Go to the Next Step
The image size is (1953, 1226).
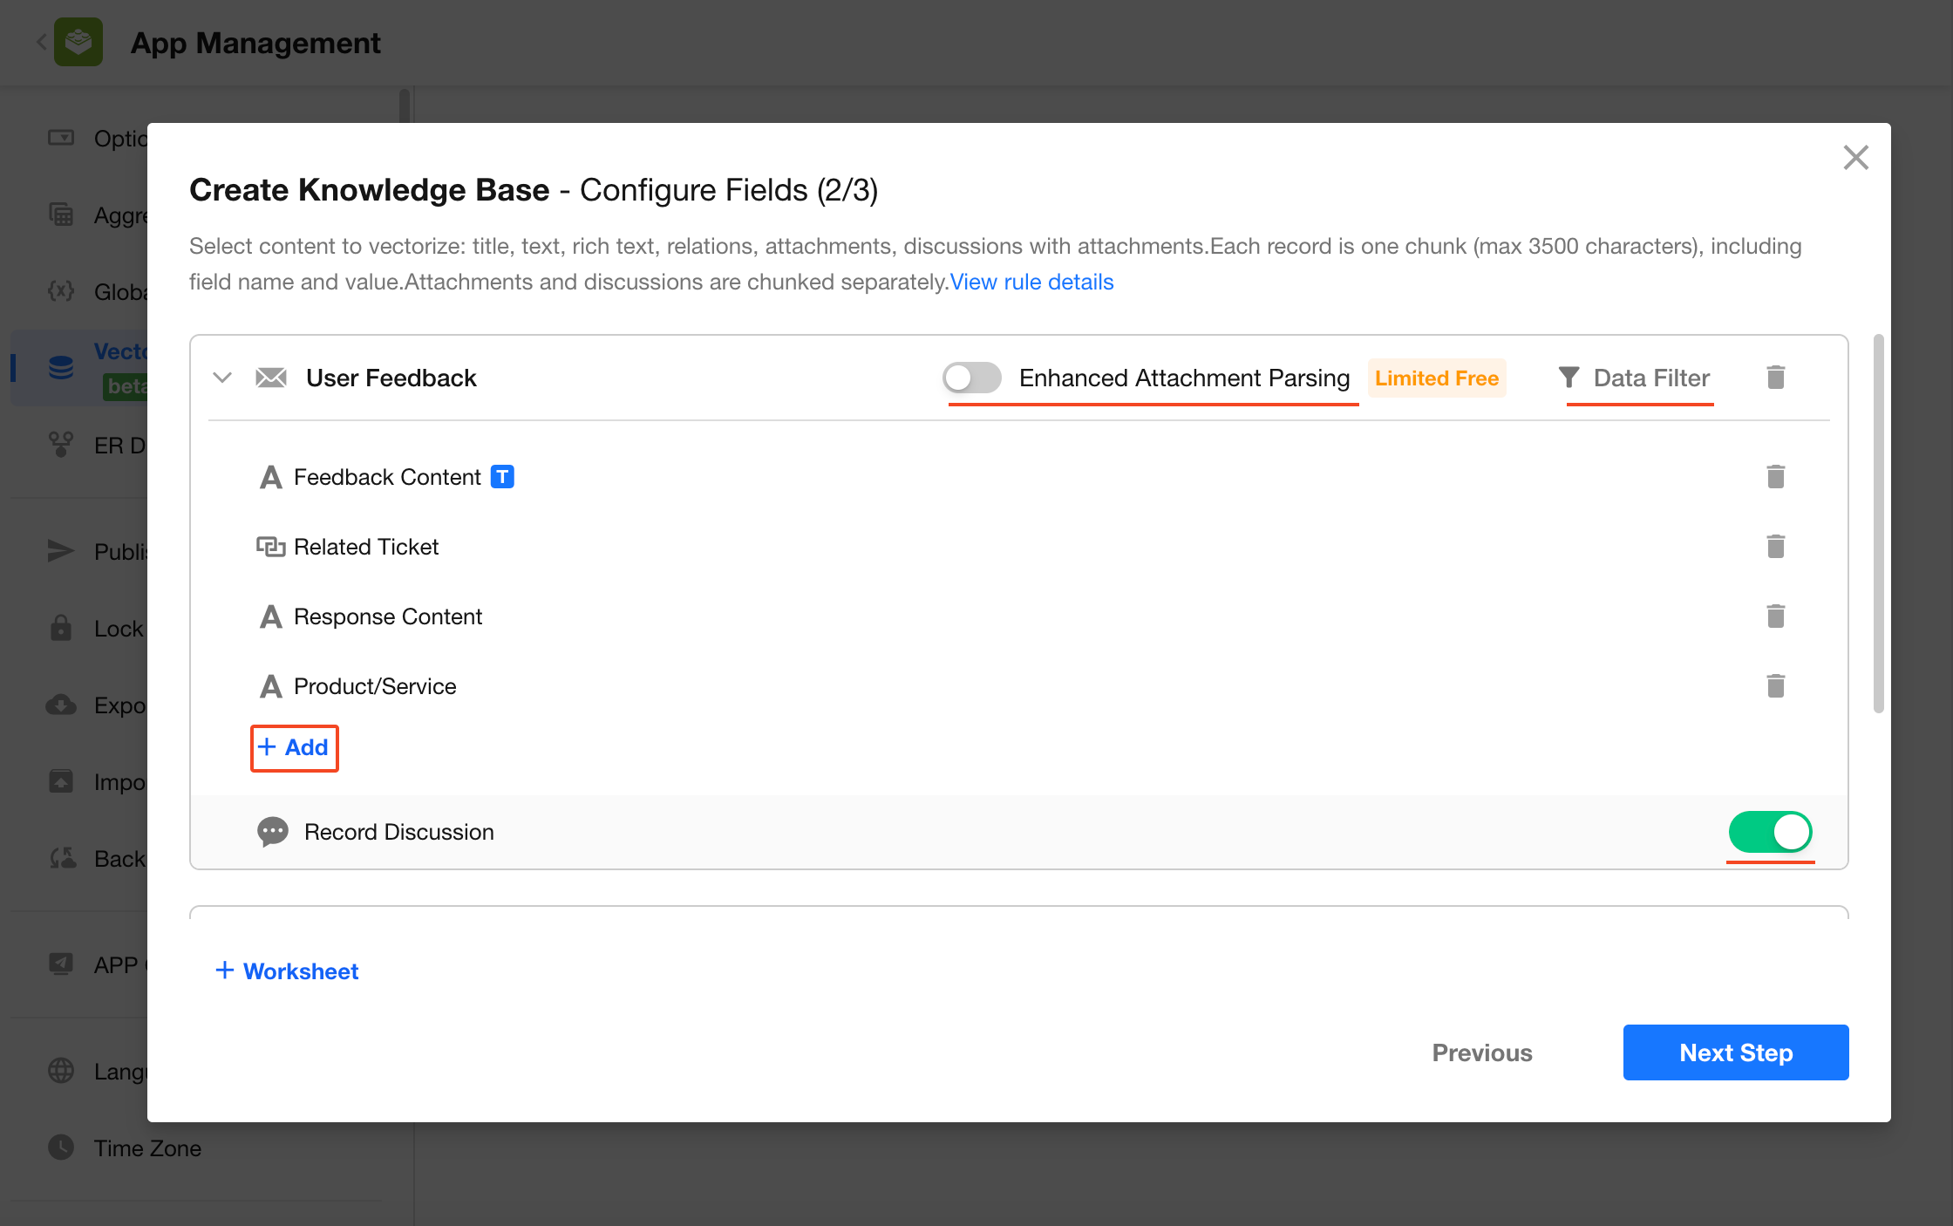(x=1735, y=1052)
